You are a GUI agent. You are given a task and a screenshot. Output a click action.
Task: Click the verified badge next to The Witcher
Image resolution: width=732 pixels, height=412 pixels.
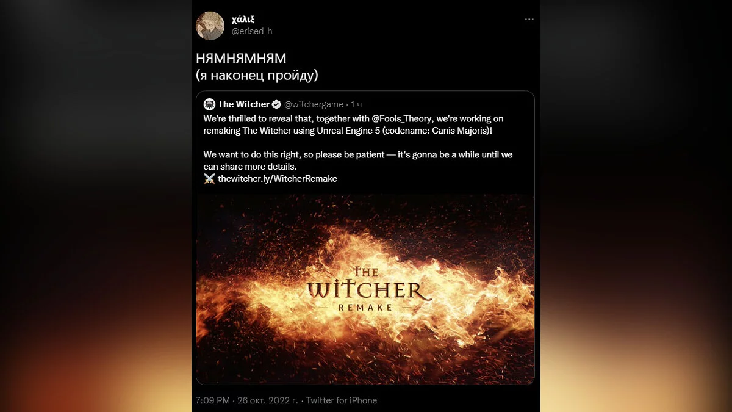coord(276,104)
